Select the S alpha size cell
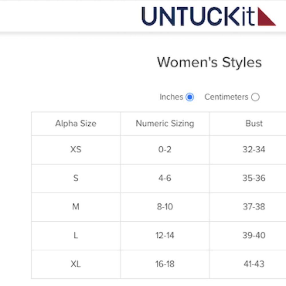This screenshot has height=286, width=286. click(76, 178)
